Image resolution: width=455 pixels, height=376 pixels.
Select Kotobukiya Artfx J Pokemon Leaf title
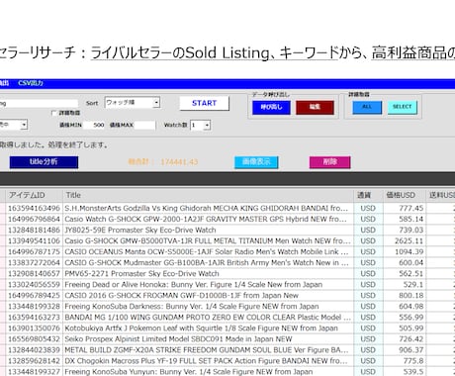coord(208,328)
